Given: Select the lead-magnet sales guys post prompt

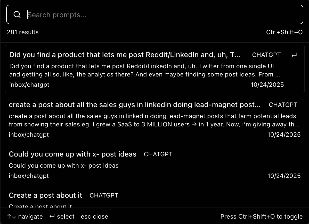Looking at the screenshot, I should pyautogui.click(x=135, y=105).
